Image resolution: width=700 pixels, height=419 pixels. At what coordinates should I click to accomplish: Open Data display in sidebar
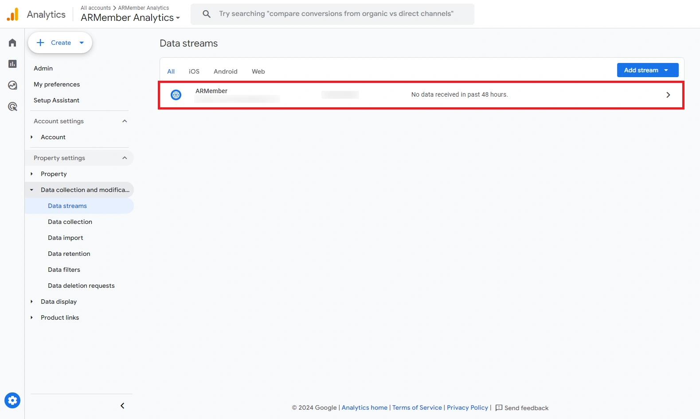tap(59, 302)
